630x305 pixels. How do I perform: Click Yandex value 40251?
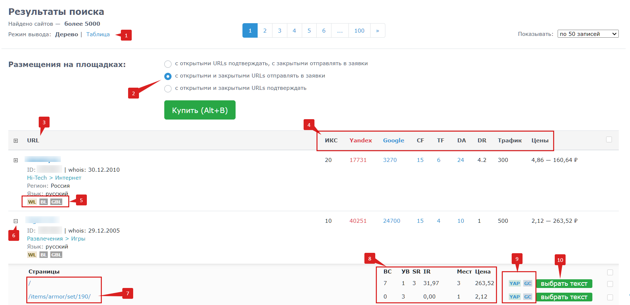(x=358, y=221)
